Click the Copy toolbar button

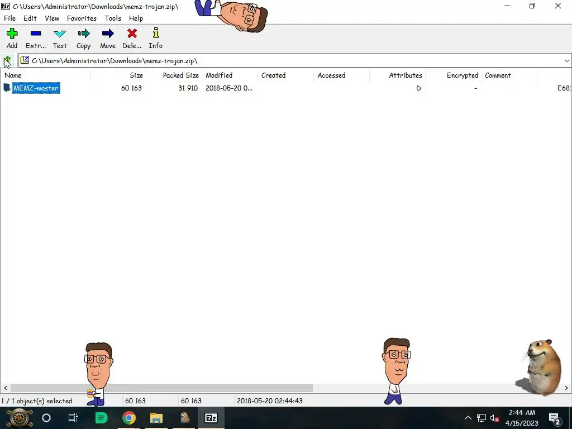pyautogui.click(x=84, y=39)
